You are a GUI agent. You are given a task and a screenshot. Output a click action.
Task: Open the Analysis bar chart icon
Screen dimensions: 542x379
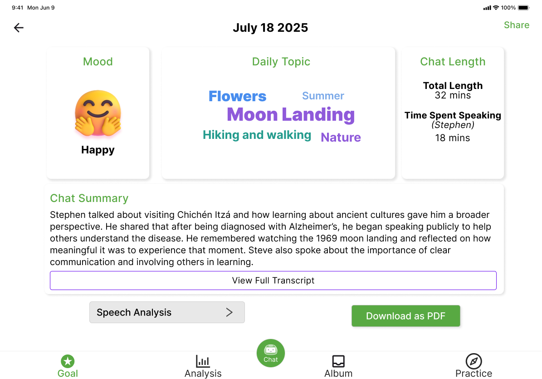pyautogui.click(x=203, y=361)
